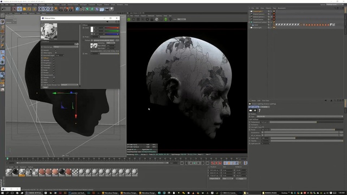Add a Cube primitive from toolbar
This screenshot has width=347, height=195.
point(77,9)
